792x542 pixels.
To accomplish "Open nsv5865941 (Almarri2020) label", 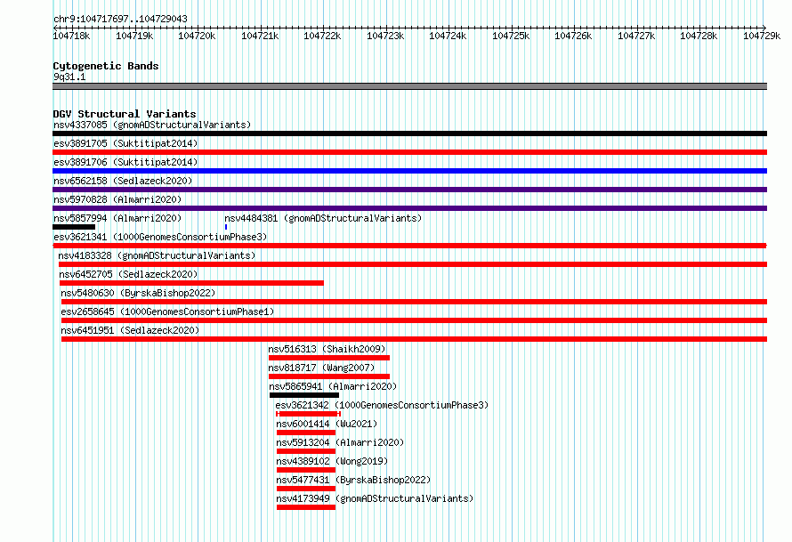I will coord(333,386).
